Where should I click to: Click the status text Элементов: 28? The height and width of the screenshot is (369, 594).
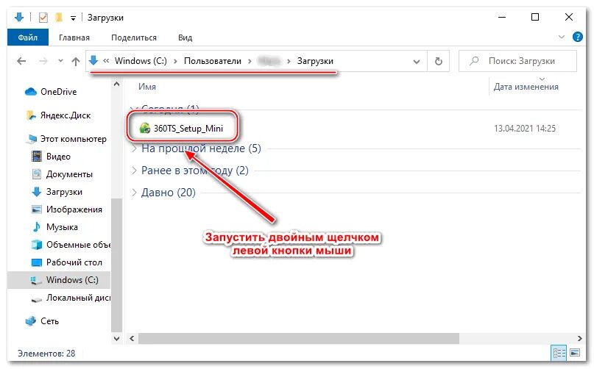[46, 353]
